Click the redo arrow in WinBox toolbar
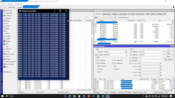Viewport: 175px width, 98px height. coord(5,7)
